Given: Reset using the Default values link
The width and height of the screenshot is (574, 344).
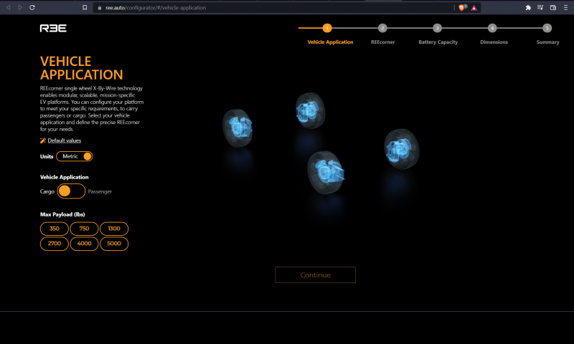Looking at the screenshot, I should 65,140.
